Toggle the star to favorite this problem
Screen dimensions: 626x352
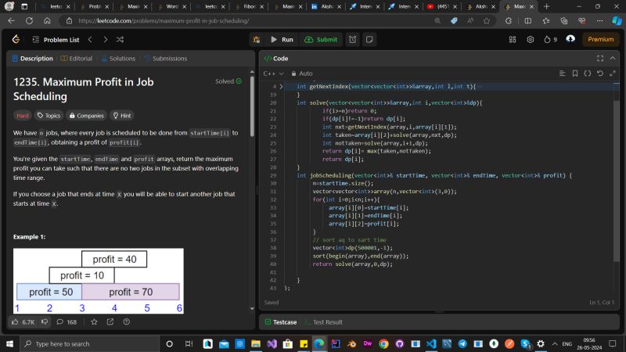click(x=95, y=321)
